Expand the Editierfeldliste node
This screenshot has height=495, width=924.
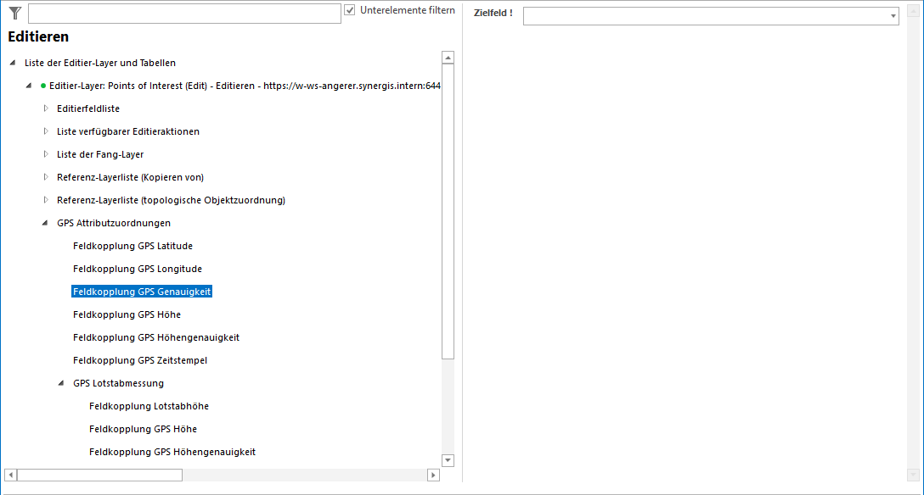point(46,108)
